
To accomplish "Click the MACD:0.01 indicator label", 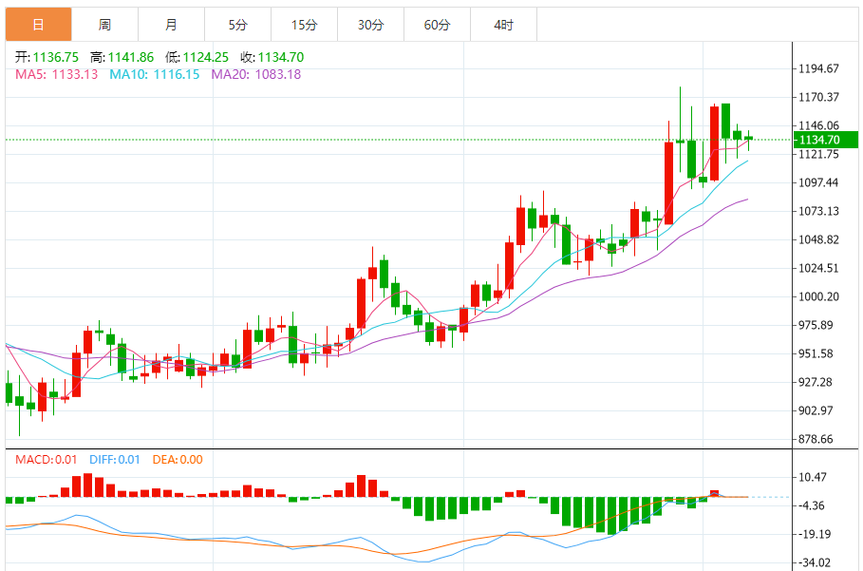I will (47, 459).
